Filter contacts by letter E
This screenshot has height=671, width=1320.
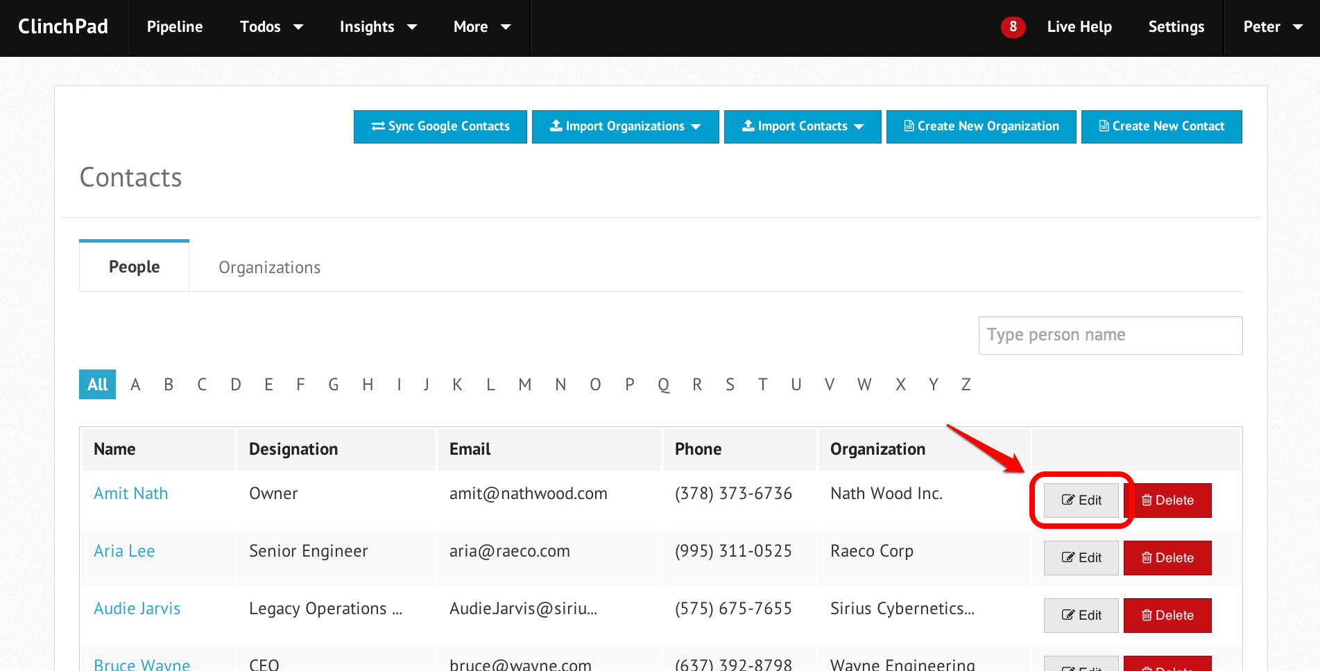pos(268,385)
